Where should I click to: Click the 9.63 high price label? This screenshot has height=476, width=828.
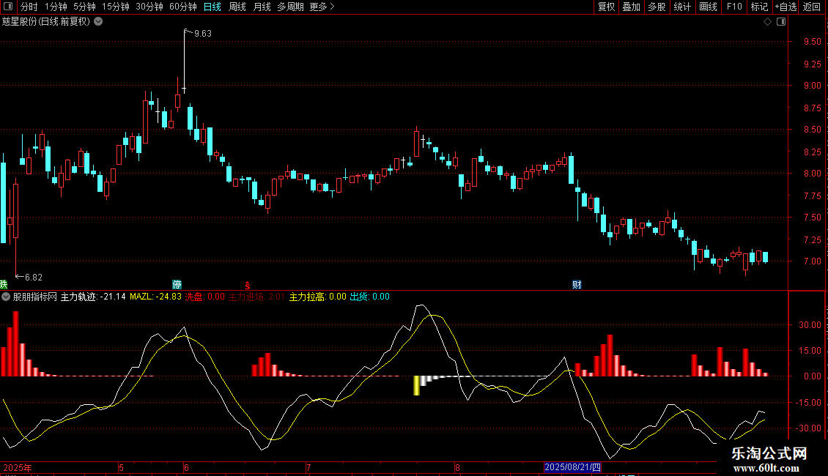(x=203, y=33)
